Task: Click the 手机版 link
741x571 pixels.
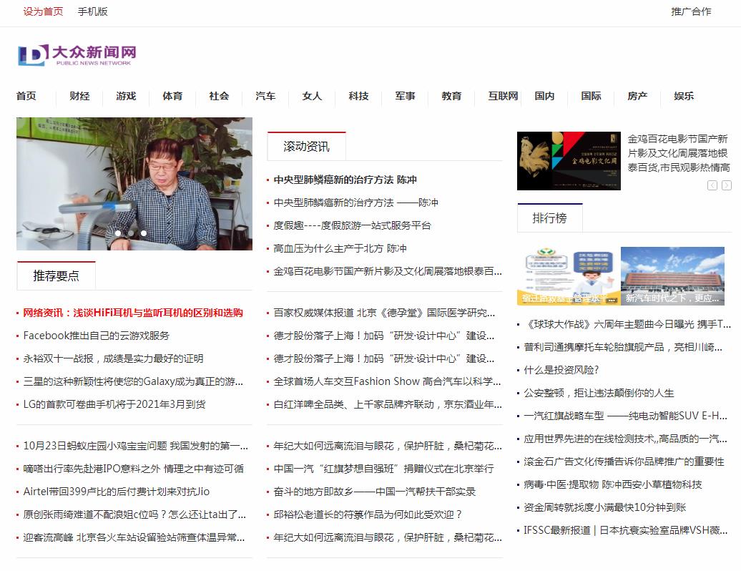Action: click(x=93, y=11)
